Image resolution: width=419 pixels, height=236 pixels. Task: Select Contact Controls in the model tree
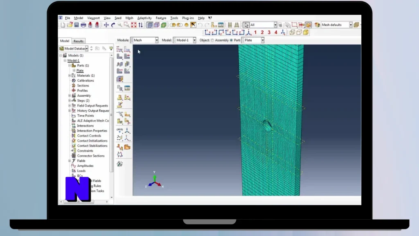89,136
